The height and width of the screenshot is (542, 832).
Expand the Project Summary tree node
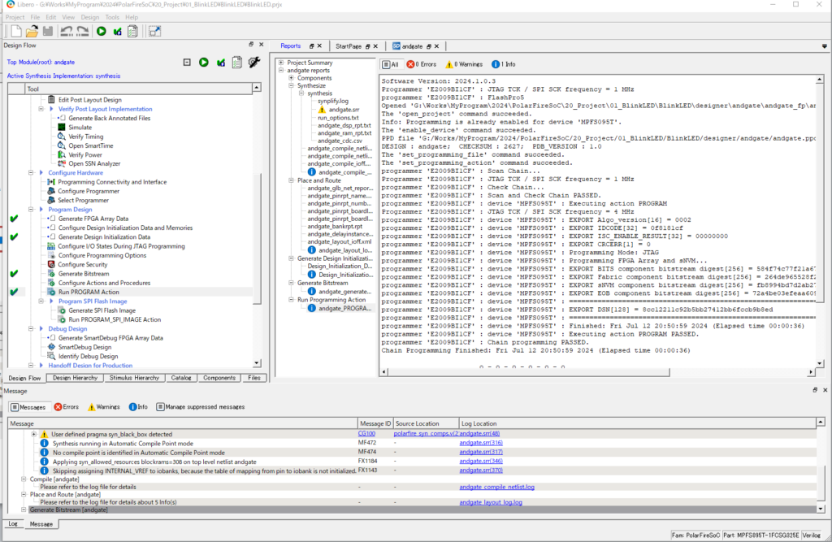(281, 63)
